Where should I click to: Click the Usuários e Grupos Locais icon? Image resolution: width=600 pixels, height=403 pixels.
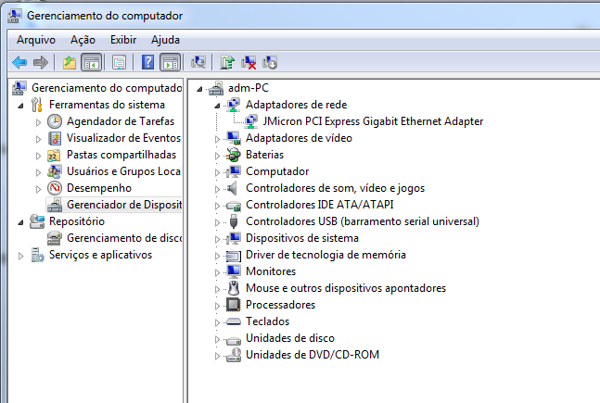(x=55, y=171)
